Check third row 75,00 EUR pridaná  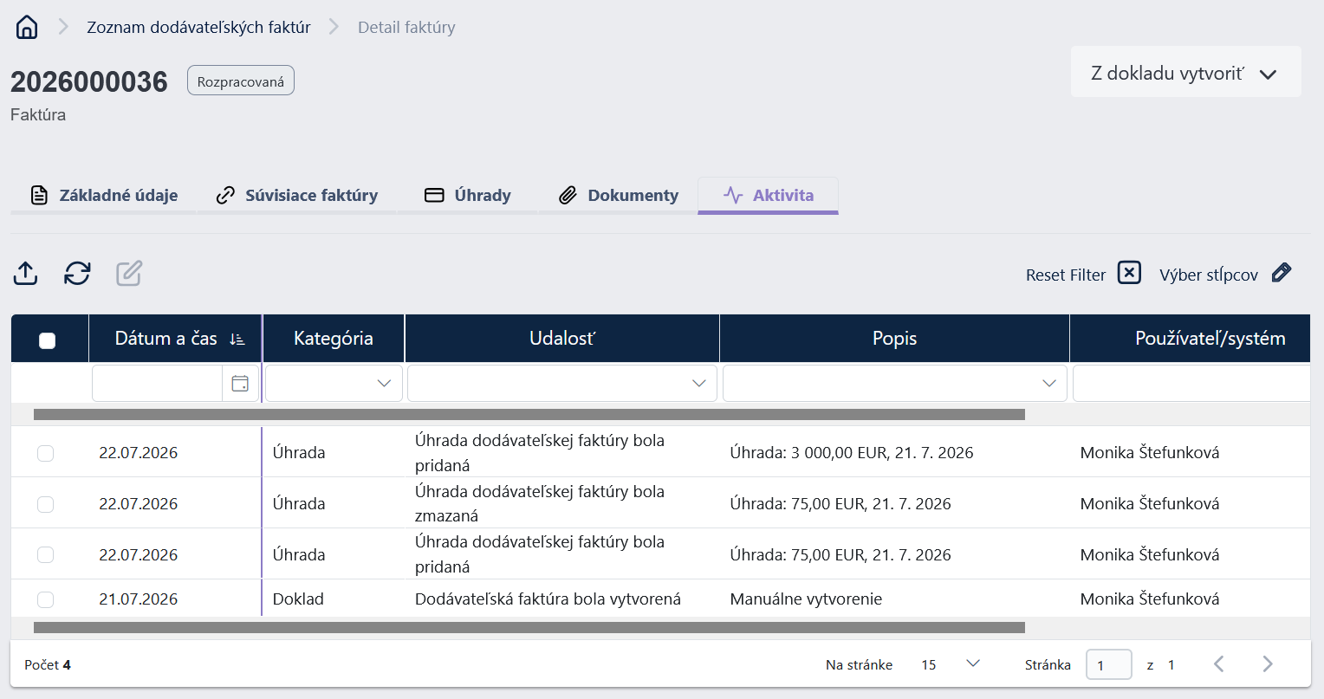(x=46, y=555)
